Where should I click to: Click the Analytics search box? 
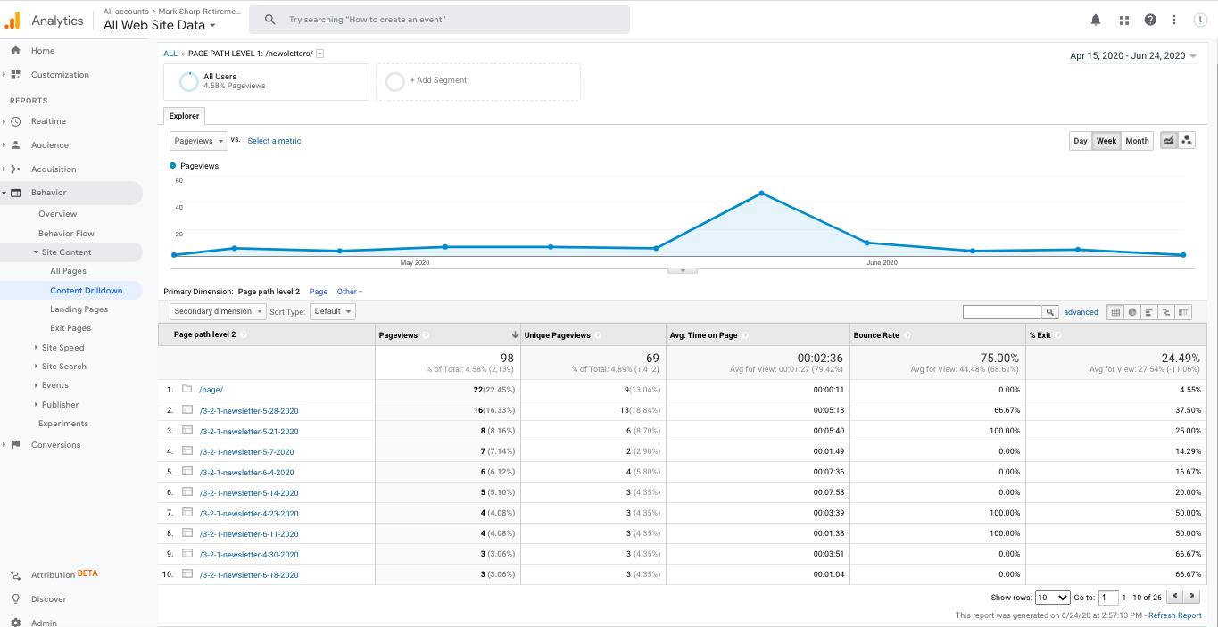[x=439, y=20]
